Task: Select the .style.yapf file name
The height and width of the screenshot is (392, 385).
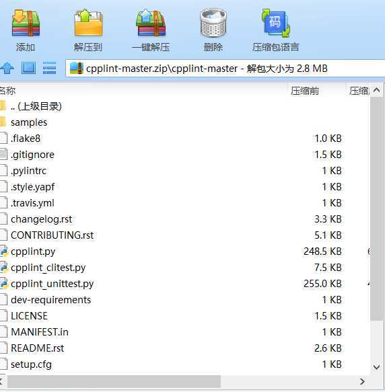Action: (32, 187)
